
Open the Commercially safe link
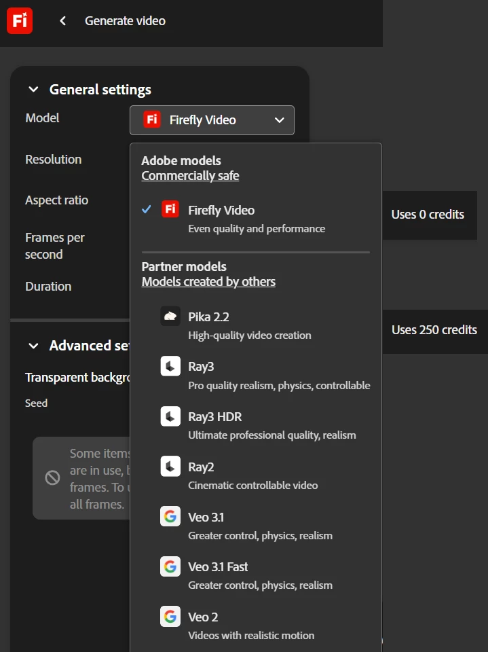(x=190, y=176)
